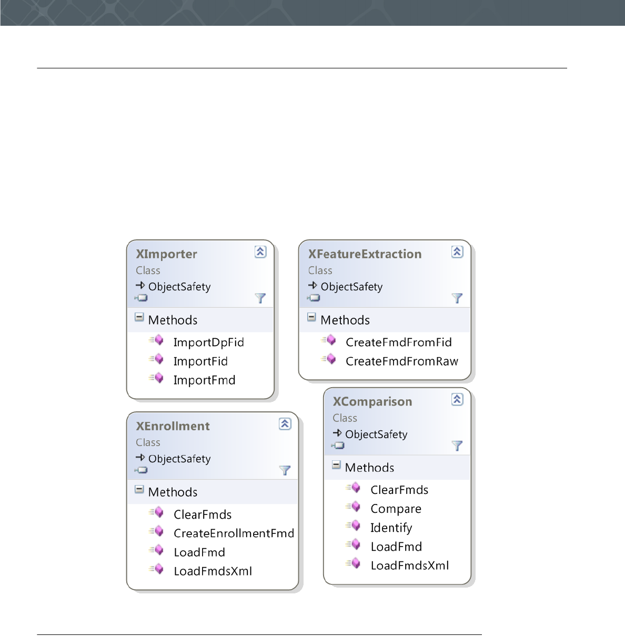Select LoadFmd text in XComparison

396,547
